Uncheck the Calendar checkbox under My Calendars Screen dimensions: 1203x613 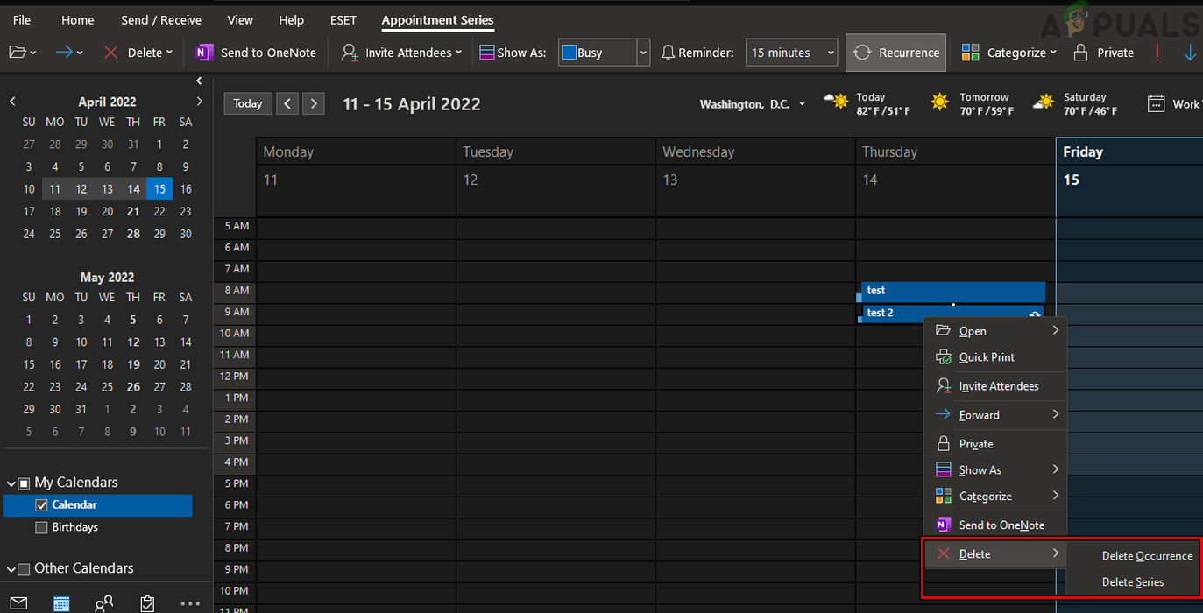click(41, 505)
